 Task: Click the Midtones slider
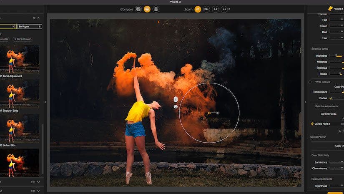(x=336, y=62)
